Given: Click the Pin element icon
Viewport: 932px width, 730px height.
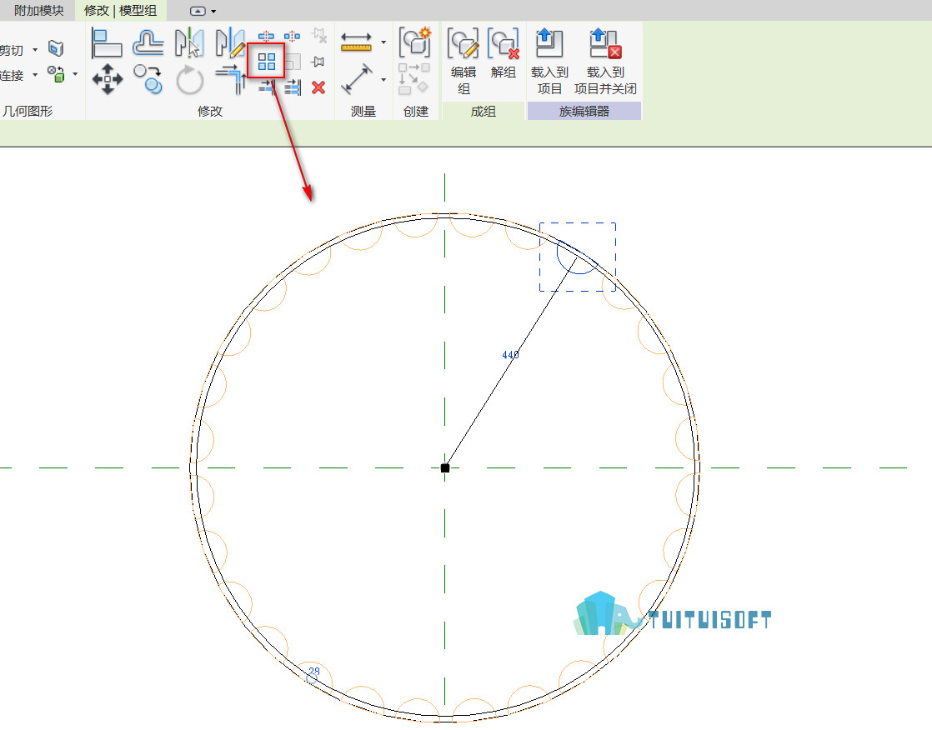Looking at the screenshot, I should coord(318,62).
